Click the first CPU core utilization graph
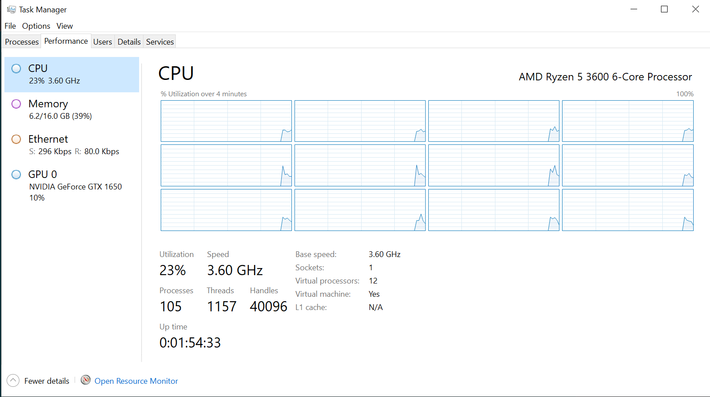Image resolution: width=710 pixels, height=397 pixels. [226, 121]
